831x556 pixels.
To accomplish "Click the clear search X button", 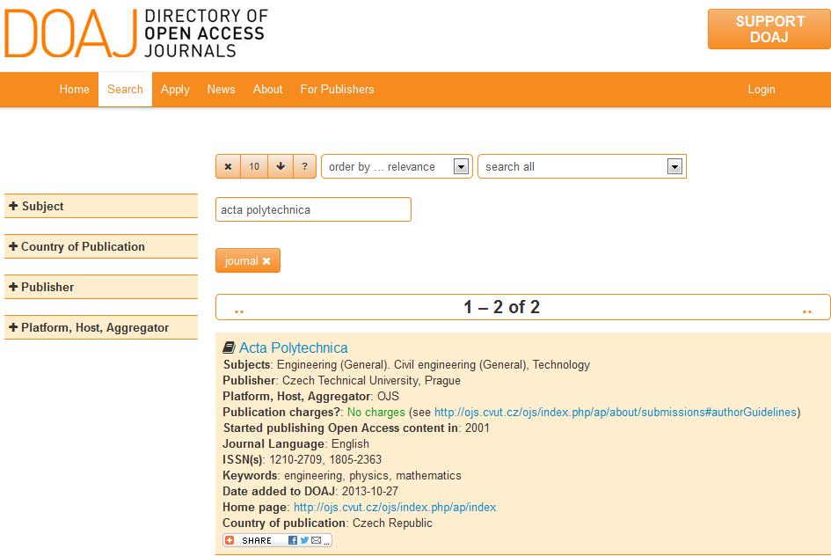I will point(229,166).
